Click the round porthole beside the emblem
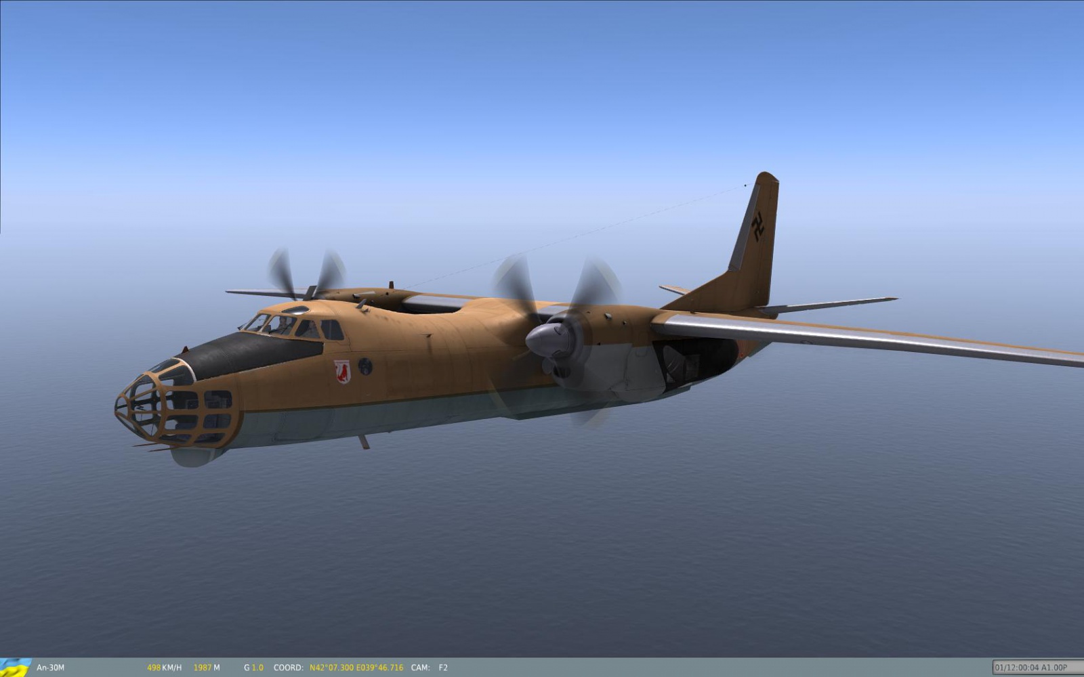 coord(365,367)
